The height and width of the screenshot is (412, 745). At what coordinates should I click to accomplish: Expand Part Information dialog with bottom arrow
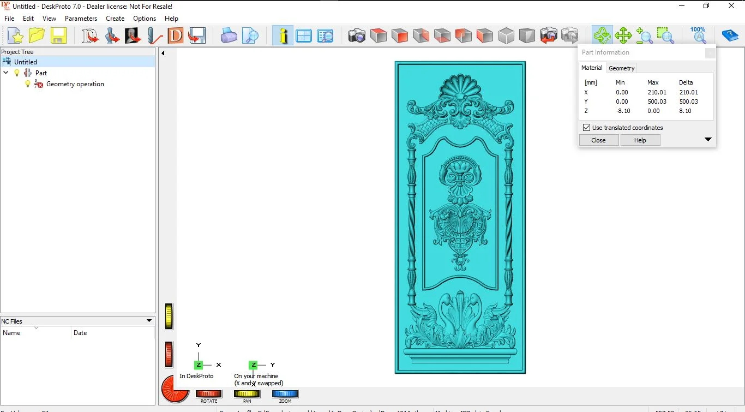pyautogui.click(x=708, y=140)
